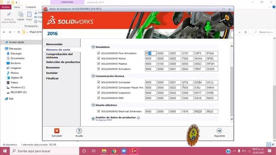Viewport: 276px width, 155px height.
Task: Toggle SOLIDWORKS Simulation checkbox
Action: click(x=99, y=69)
